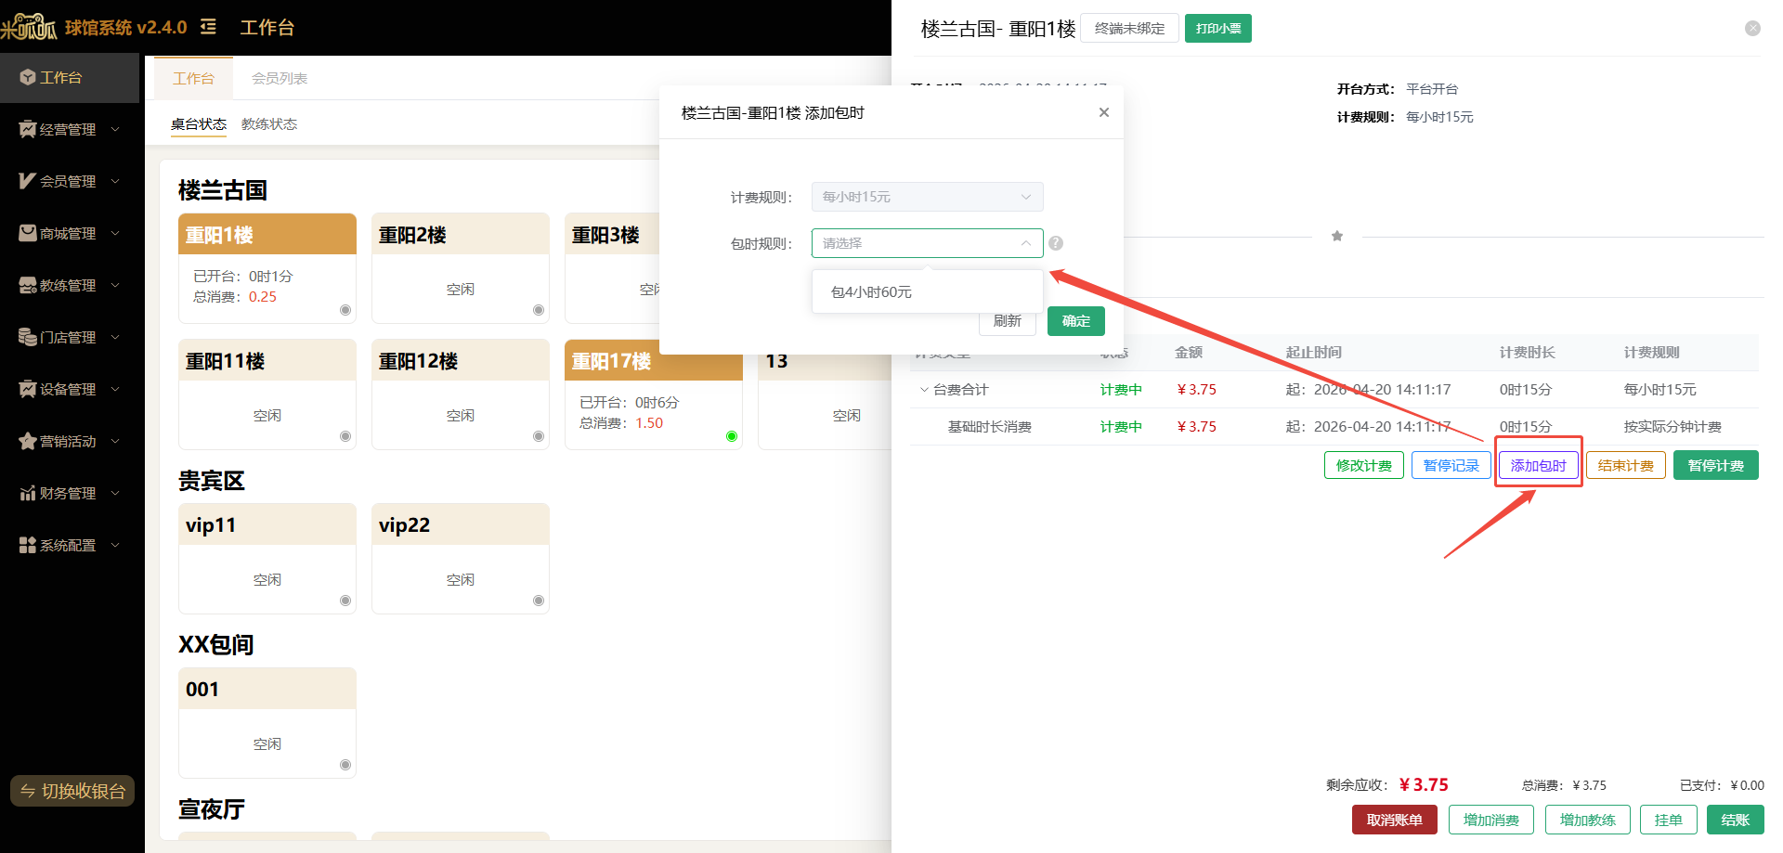
Task: Click the 会员管理 sidebar icon
Action: click(28, 181)
